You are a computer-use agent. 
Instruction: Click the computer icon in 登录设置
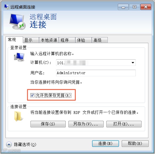[x=19, y=57]
